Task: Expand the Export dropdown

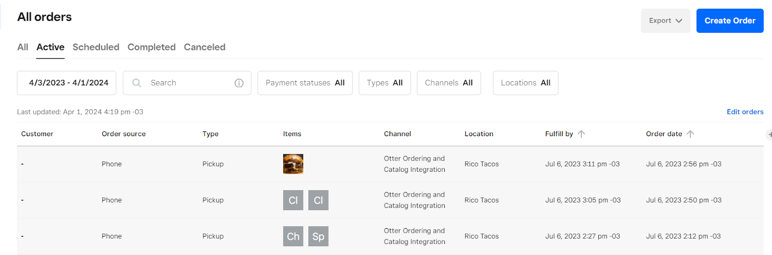Action: [x=665, y=21]
